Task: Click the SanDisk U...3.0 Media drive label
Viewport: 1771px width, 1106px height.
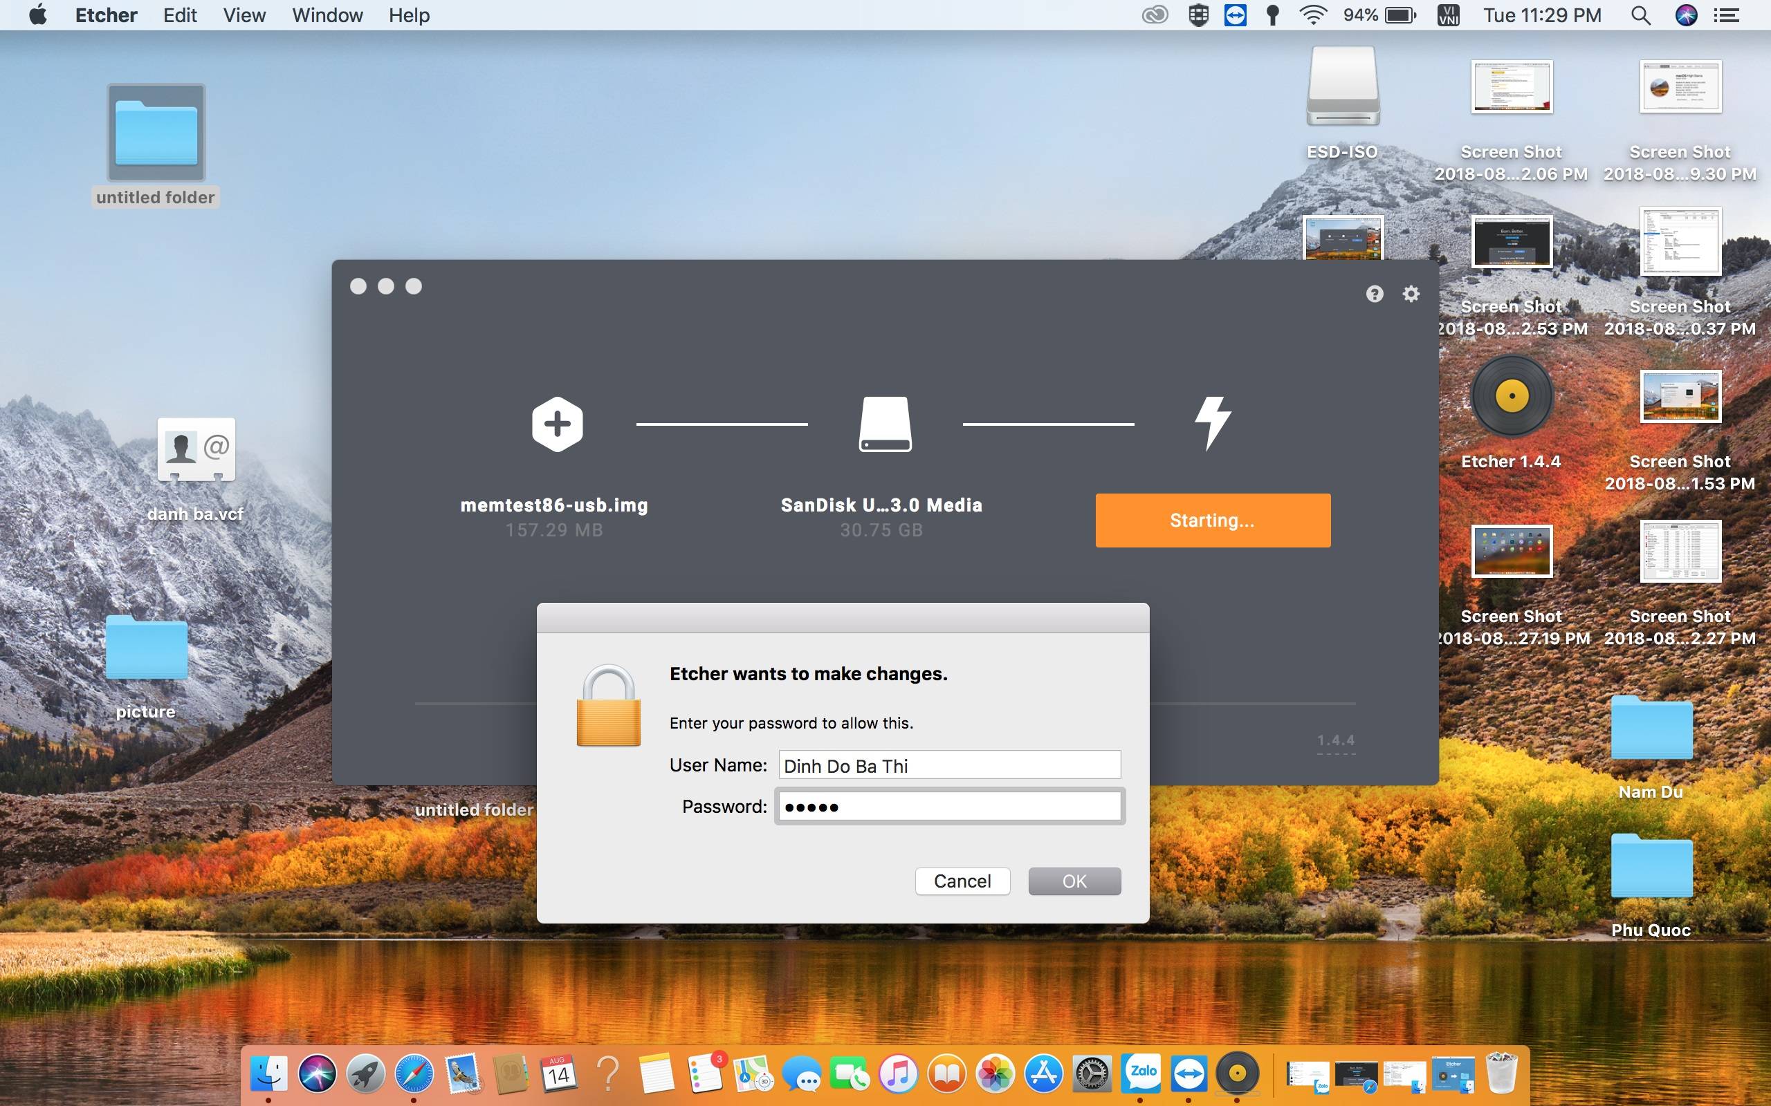Action: tap(881, 505)
